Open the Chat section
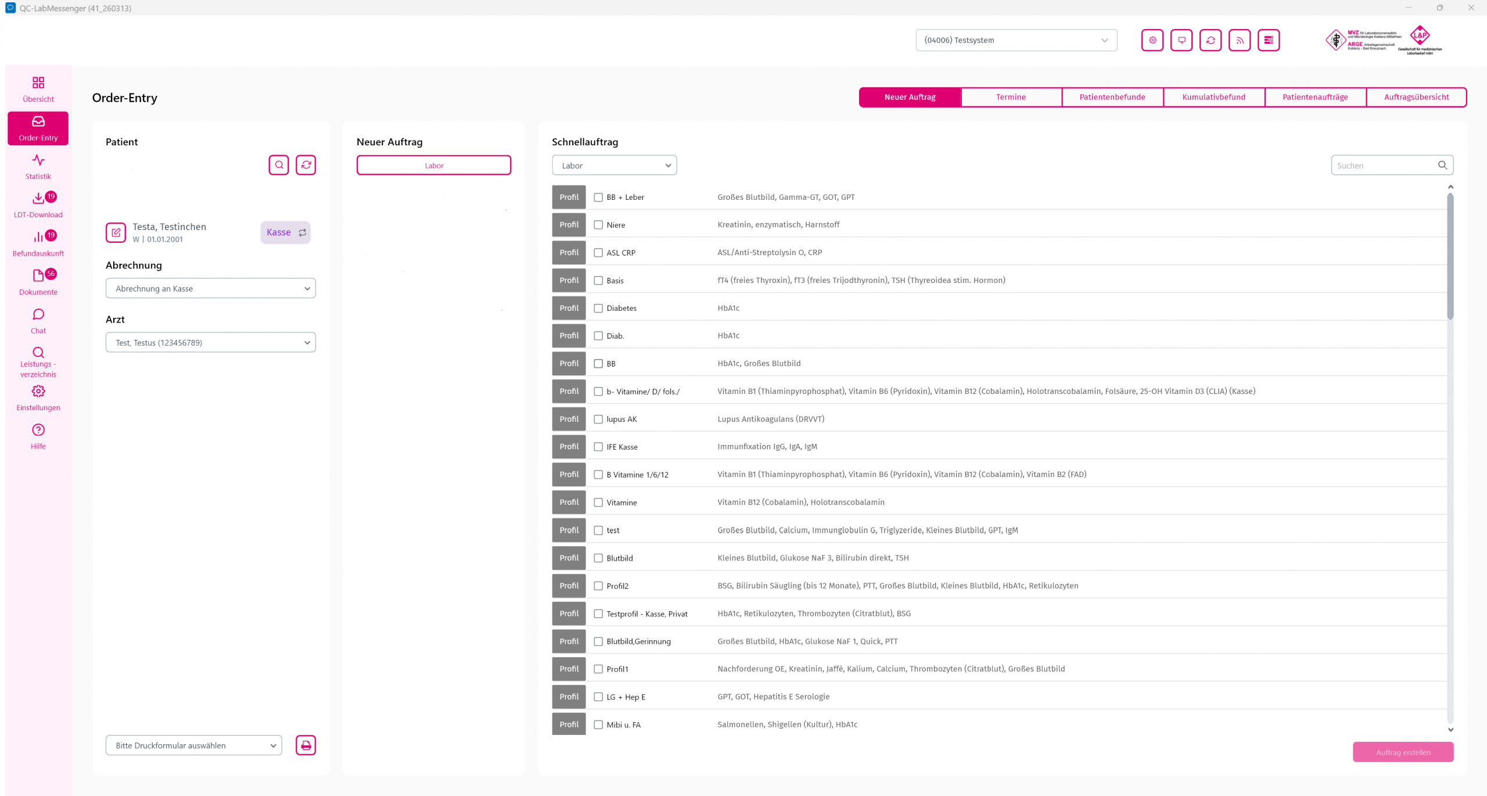The width and height of the screenshot is (1487, 796). click(38, 321)
